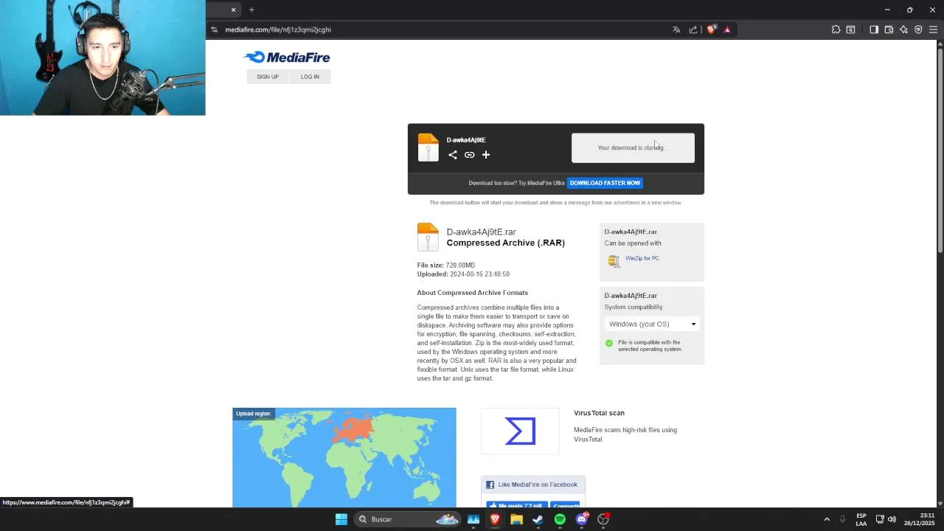Open the WinZip for PC link
This screenshot has width=944, height=531.
(642, 258)
